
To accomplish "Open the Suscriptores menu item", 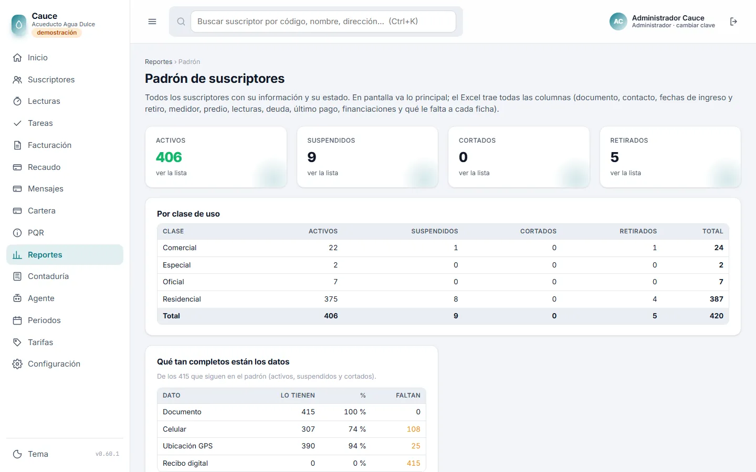I will point(65,80).
